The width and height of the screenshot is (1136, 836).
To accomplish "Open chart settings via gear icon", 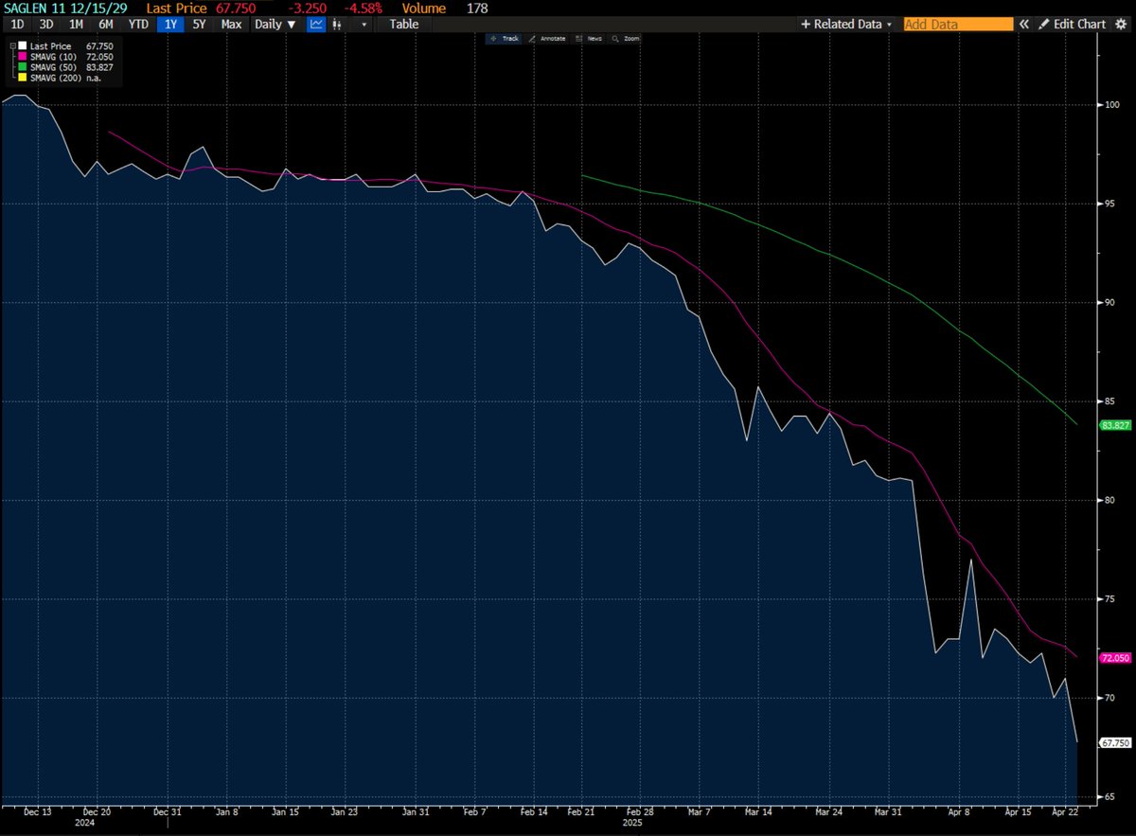I will 1122,24.
